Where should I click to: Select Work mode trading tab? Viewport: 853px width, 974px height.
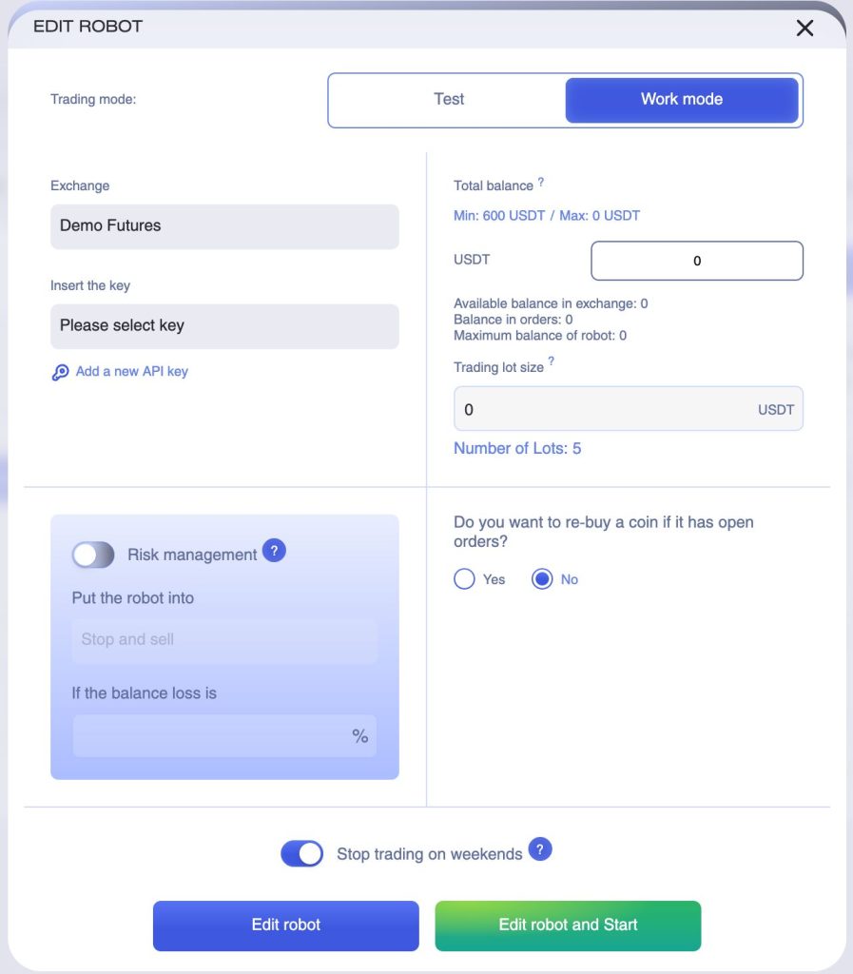coord(681,99)
